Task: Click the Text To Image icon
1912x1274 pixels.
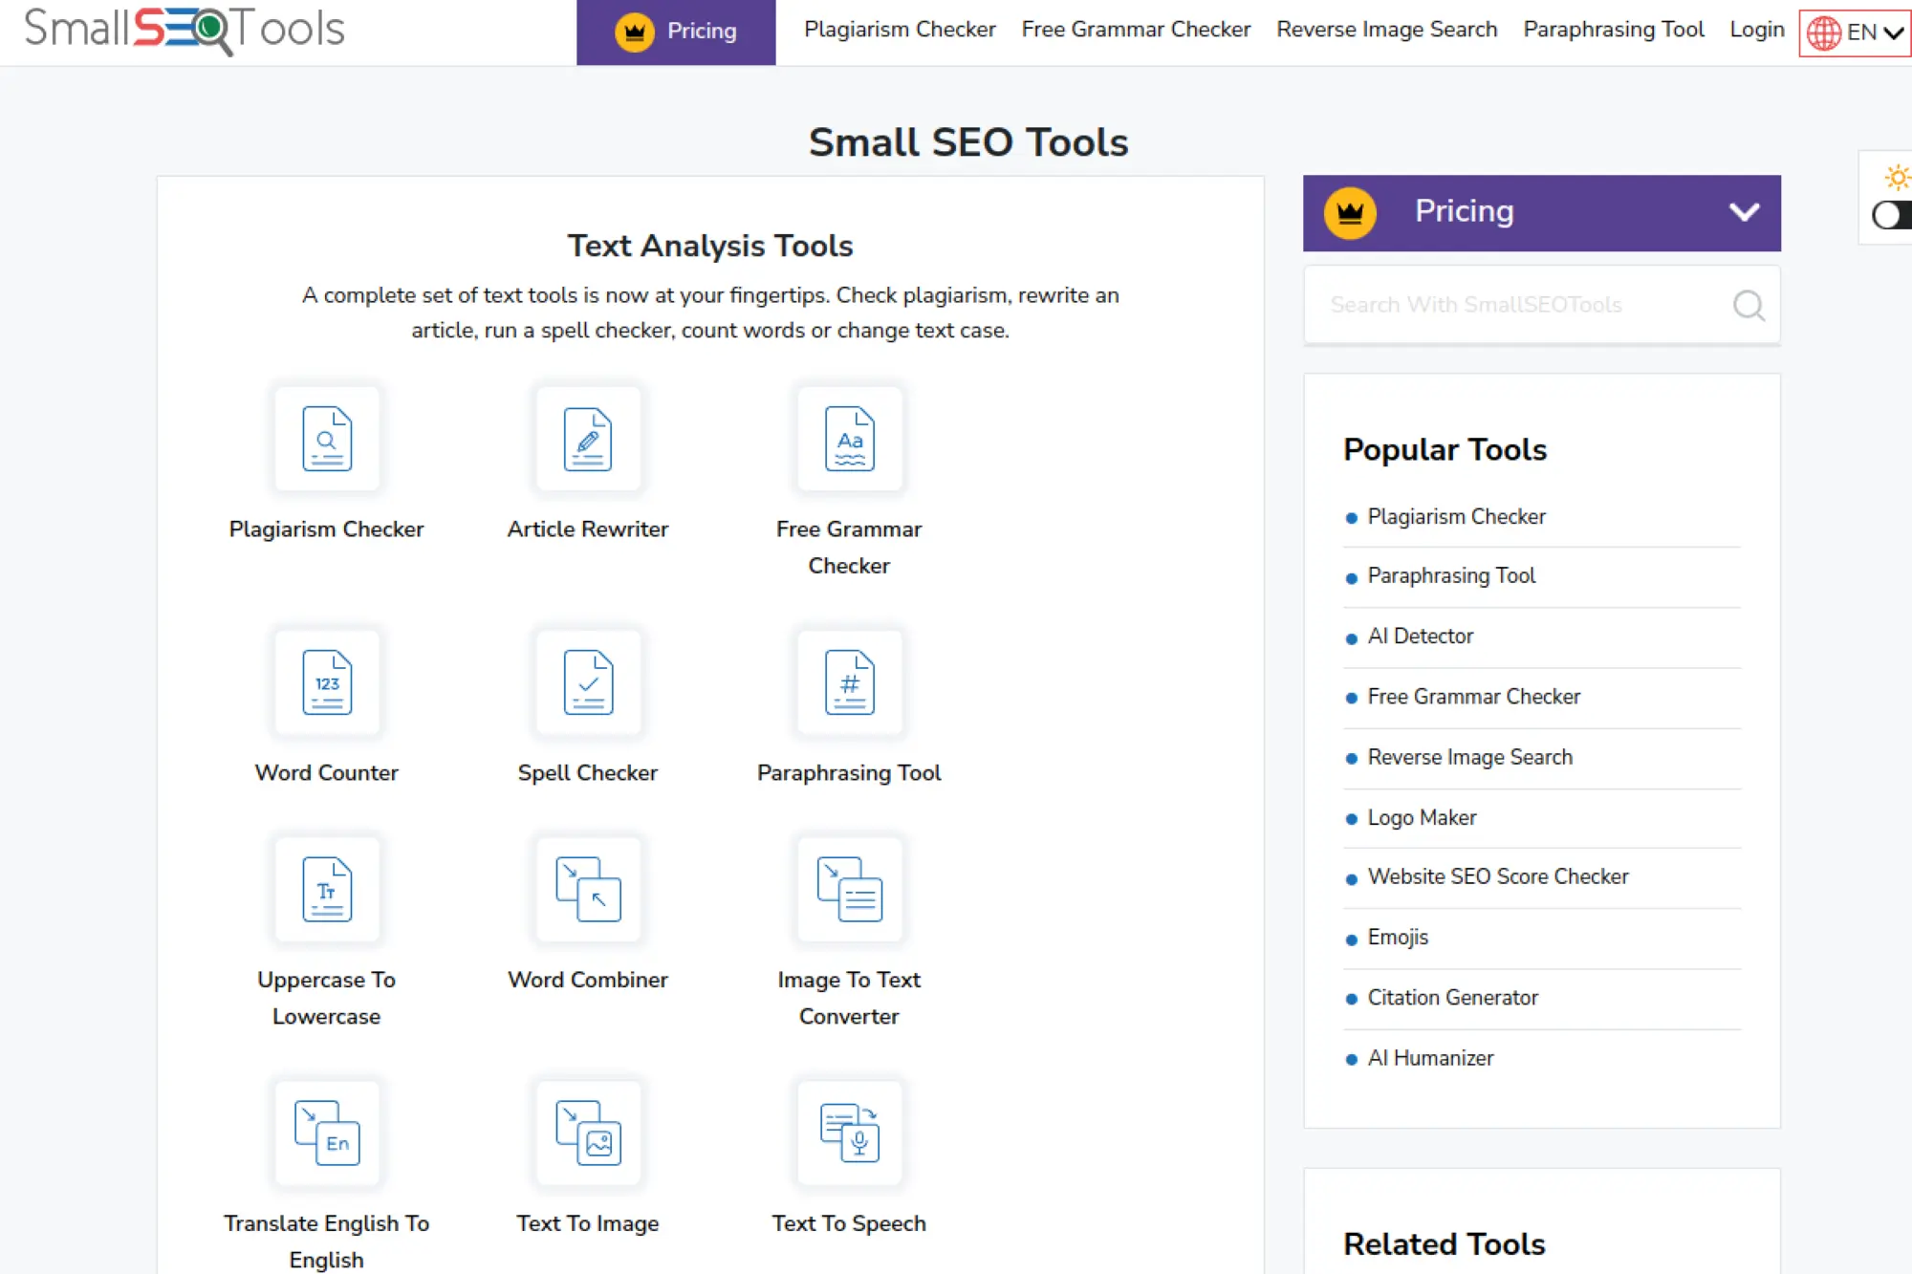Action: (x=588, y=1134)
